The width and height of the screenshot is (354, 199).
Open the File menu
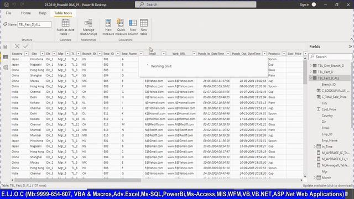point(9,13)
